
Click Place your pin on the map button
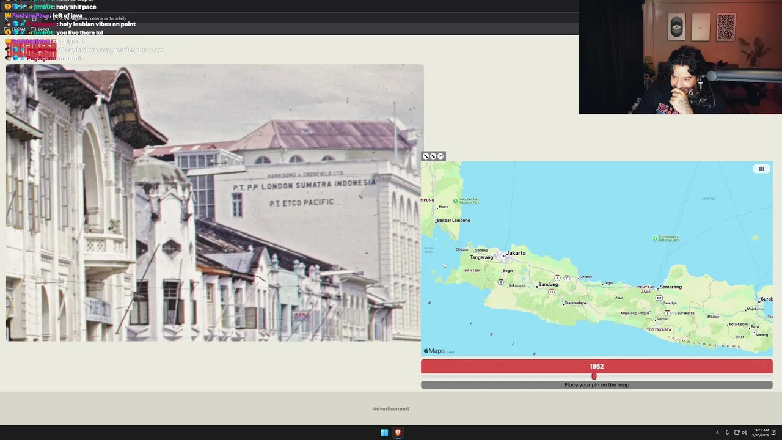(597, 385)
